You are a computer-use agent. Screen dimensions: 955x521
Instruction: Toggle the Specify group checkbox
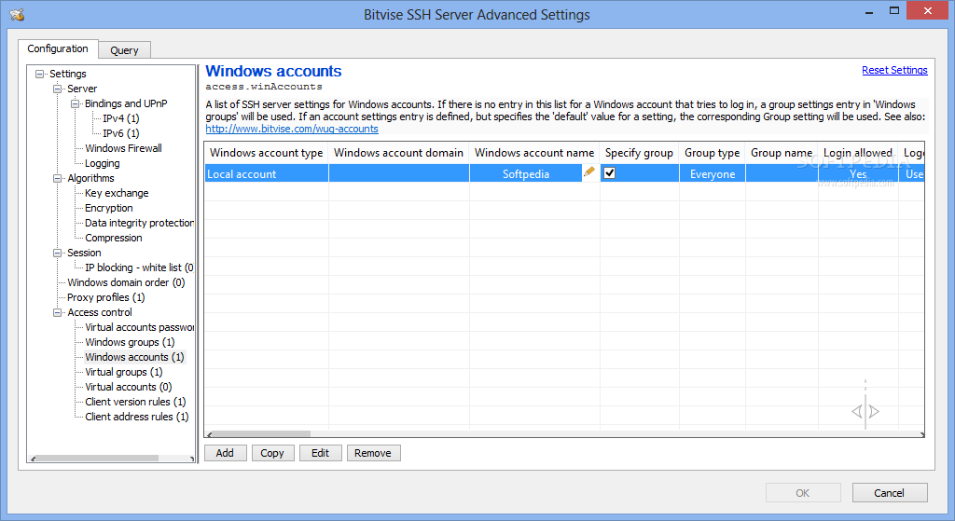tap(609, 172)
